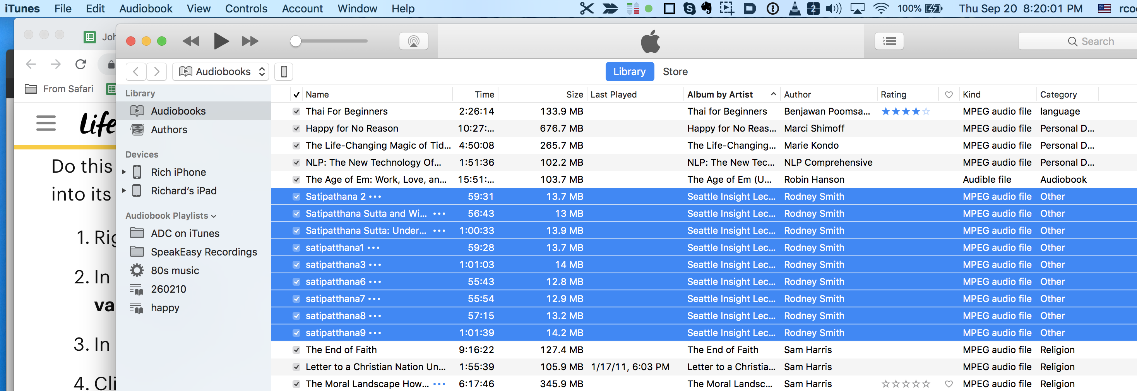Select Authors in the Library sidebar
The width and height of the screenshot is (1137, 391).
click(193, 130)
